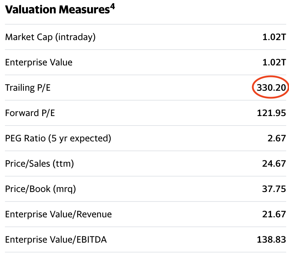
Task: Select the PEG Ratio value 2.67
Action: (x=276, y=138)
